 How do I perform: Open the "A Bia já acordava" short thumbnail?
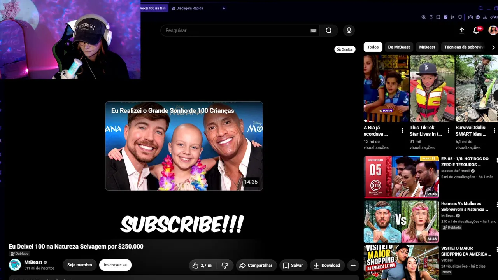386,89
